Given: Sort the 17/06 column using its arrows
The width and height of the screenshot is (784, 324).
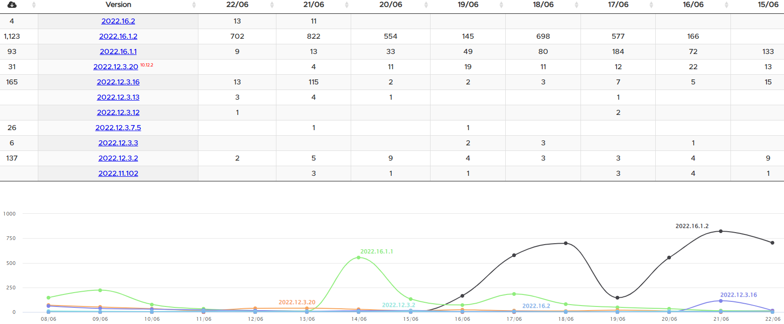Looking at the screenshot, I should 651,5.
